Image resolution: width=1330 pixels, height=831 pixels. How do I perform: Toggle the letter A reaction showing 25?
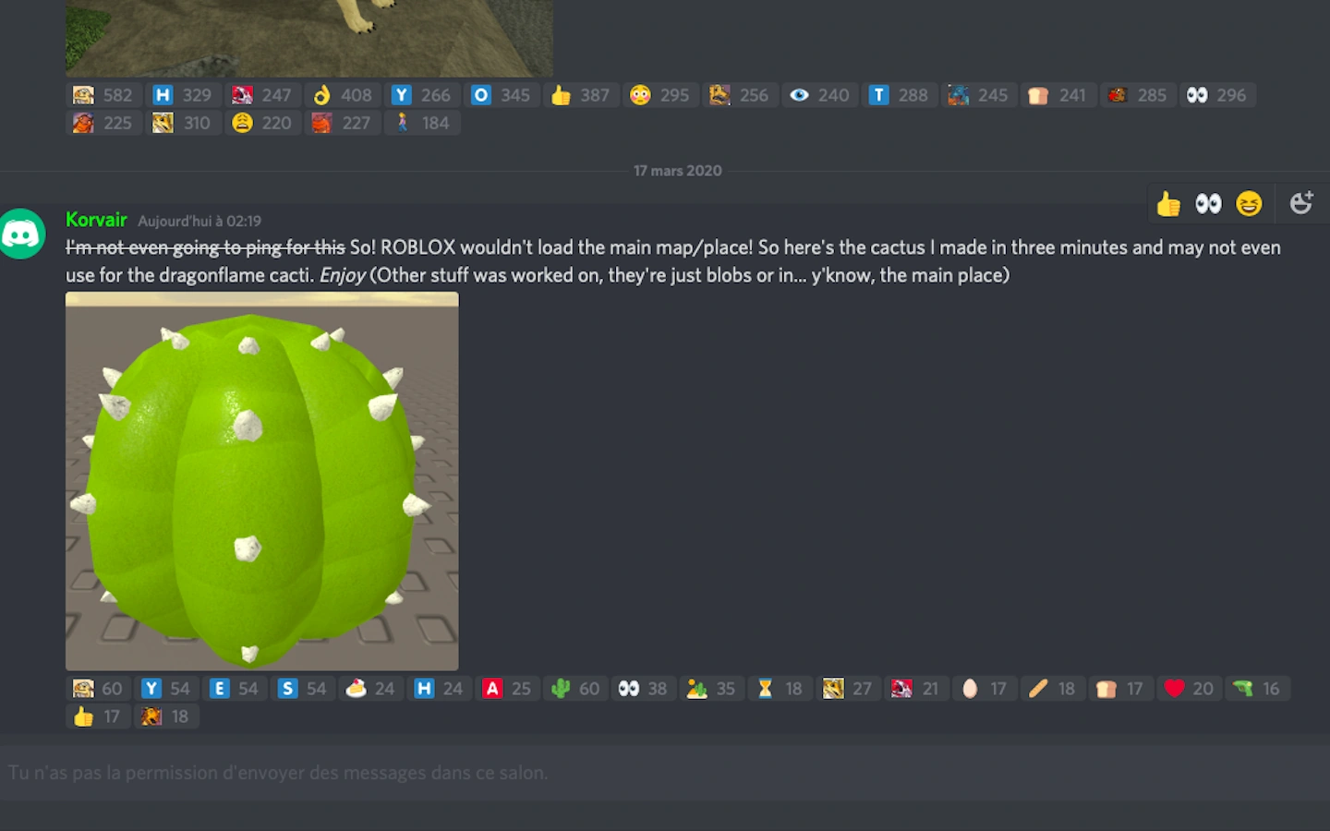point(508,689)
